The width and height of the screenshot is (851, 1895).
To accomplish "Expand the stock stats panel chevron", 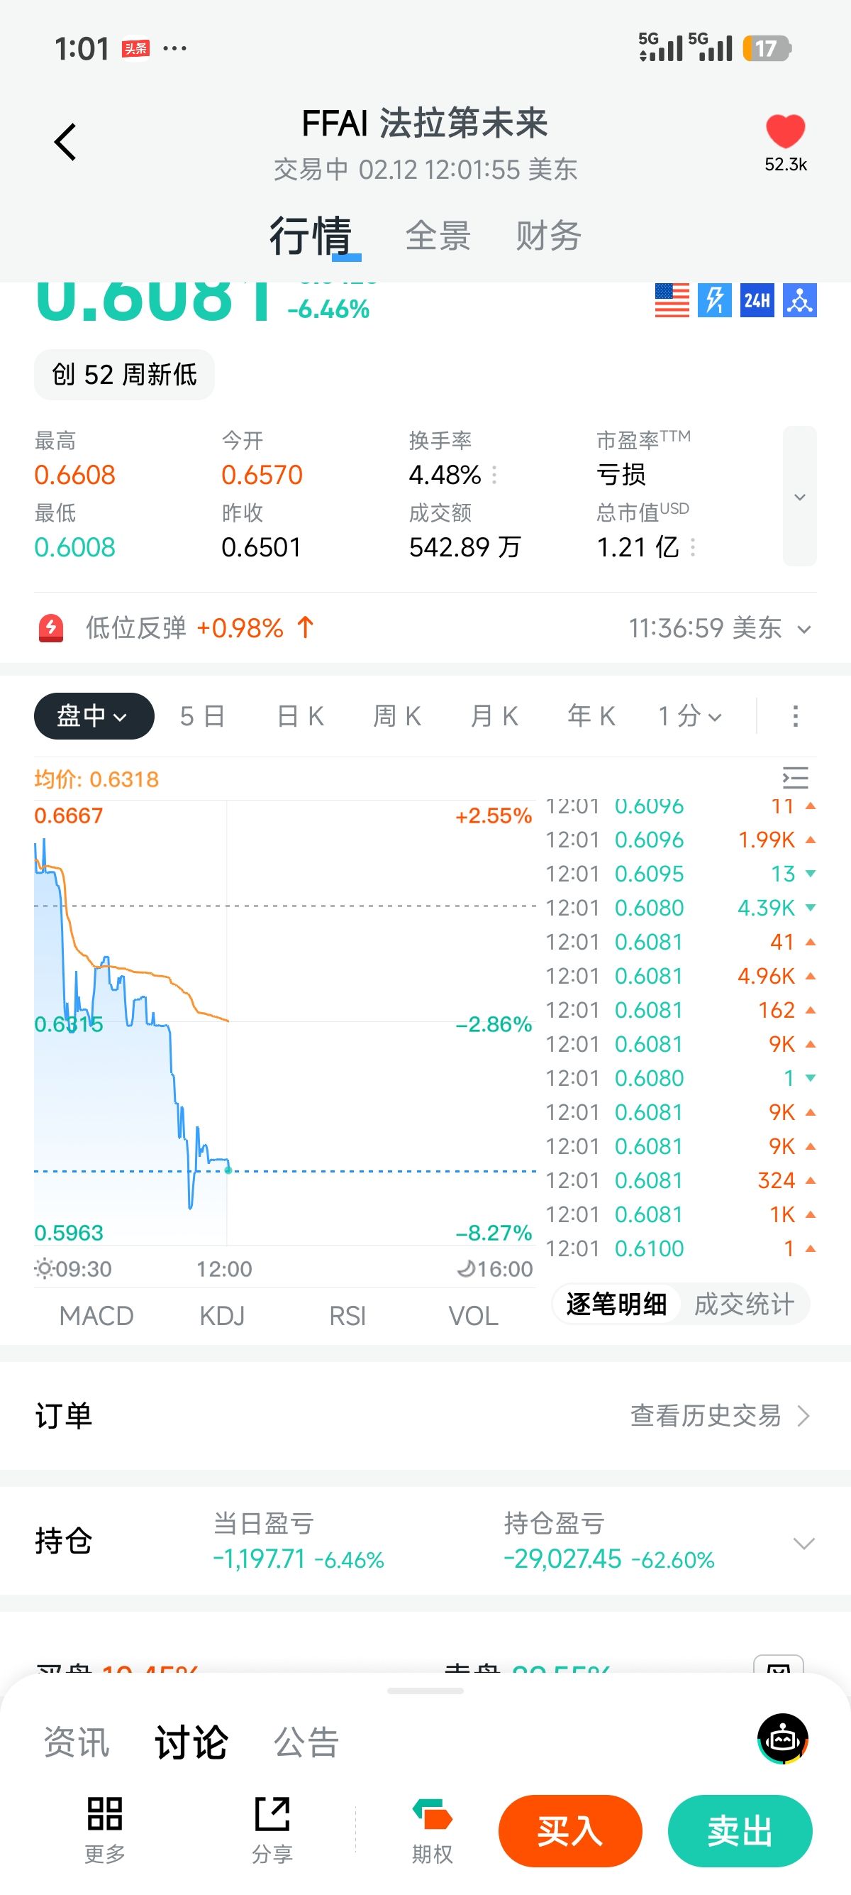I will point(799,497).
